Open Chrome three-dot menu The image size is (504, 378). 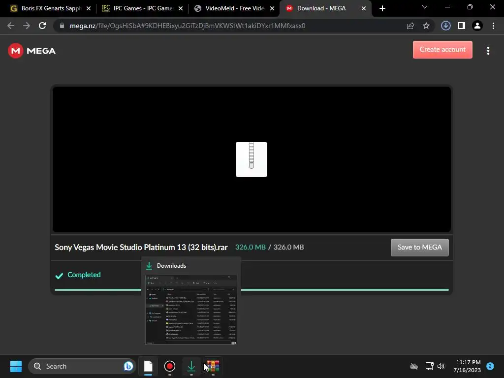[x=493, y=26]
